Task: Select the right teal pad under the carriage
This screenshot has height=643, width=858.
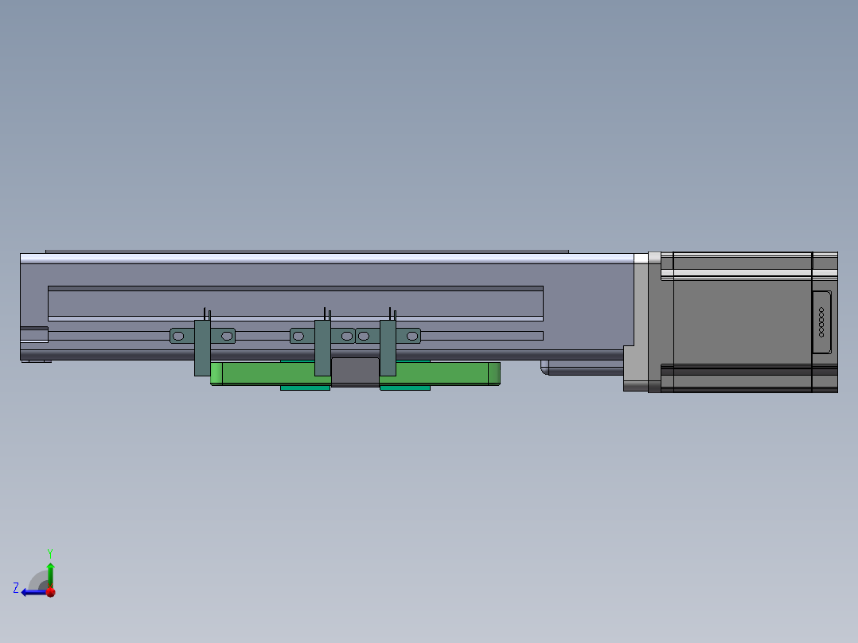Action: pyautogui.click(x=405, y=388)
